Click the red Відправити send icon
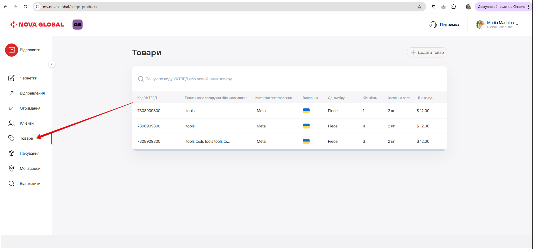Image resolution: width=533 pixels, height=249 pixels. (11, 50)
